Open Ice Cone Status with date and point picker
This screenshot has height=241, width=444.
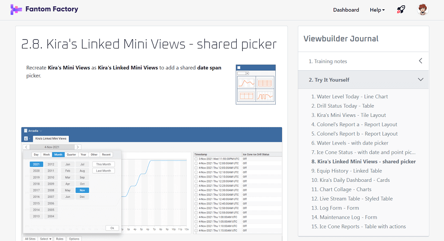[x=363, y=152]
